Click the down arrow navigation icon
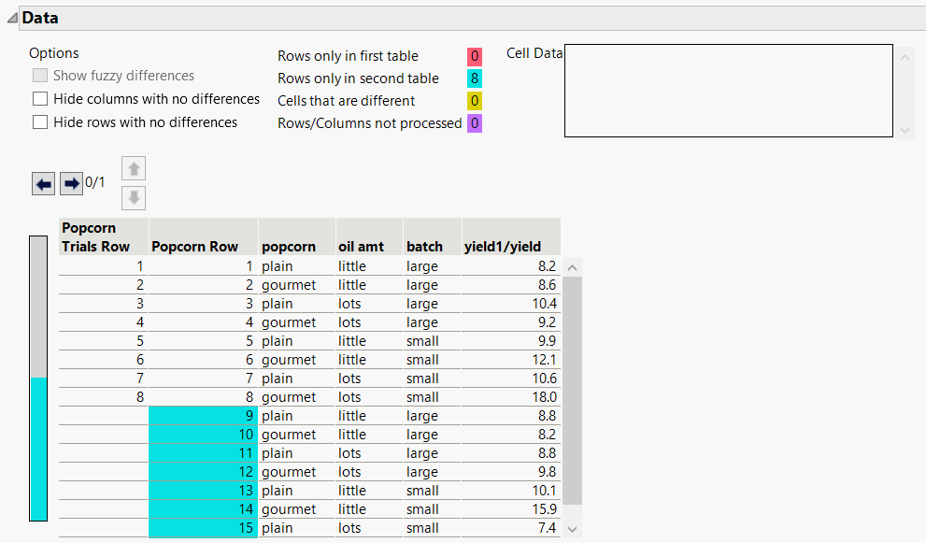Screen dimensions: 926x543 tap(133, 198)
